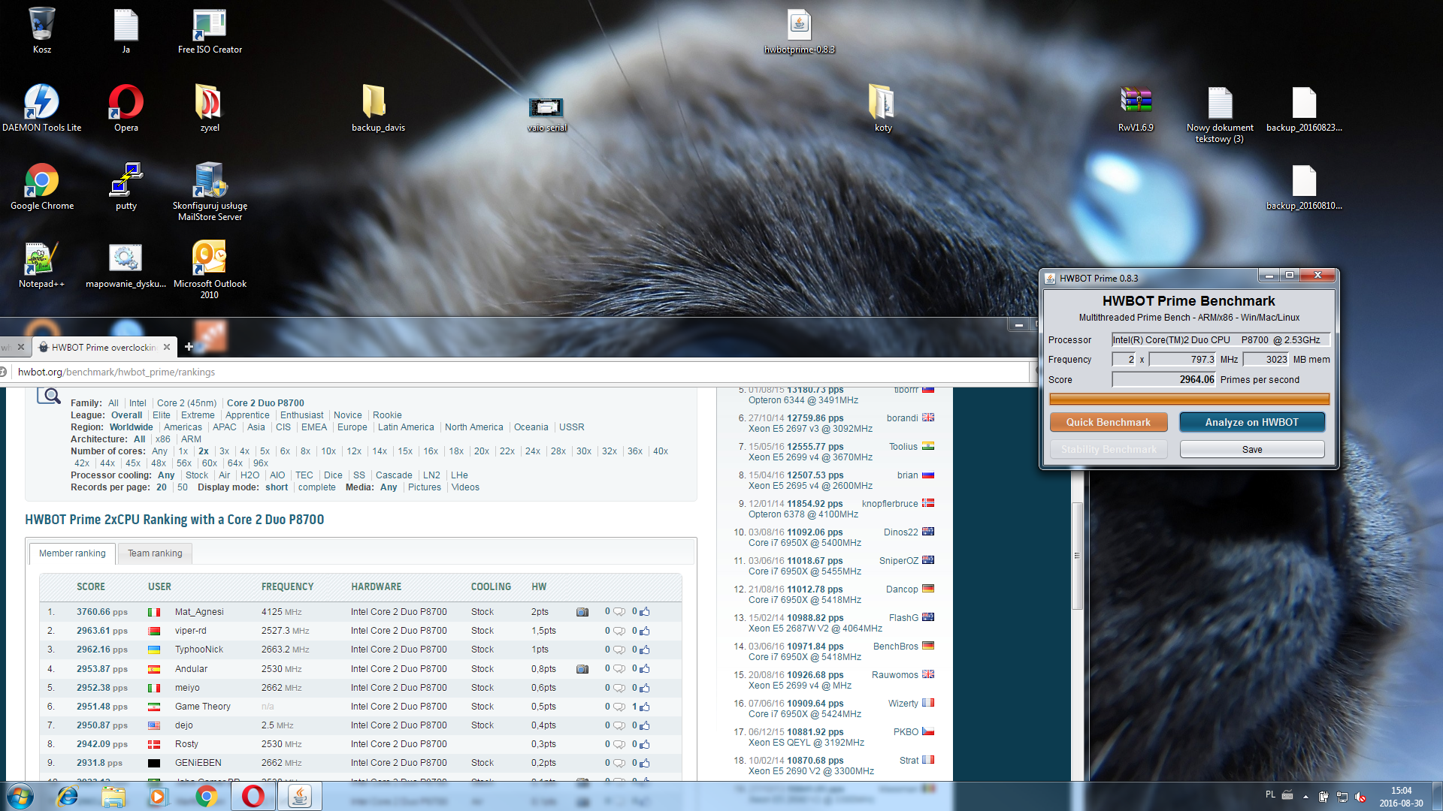
Task: Open the TyphooNick user profile
Action: click(199, 650)
